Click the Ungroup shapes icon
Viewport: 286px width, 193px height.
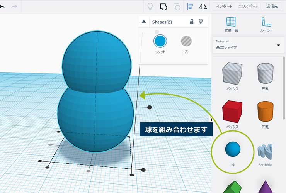pyautogui.click(x=177, y=7)
